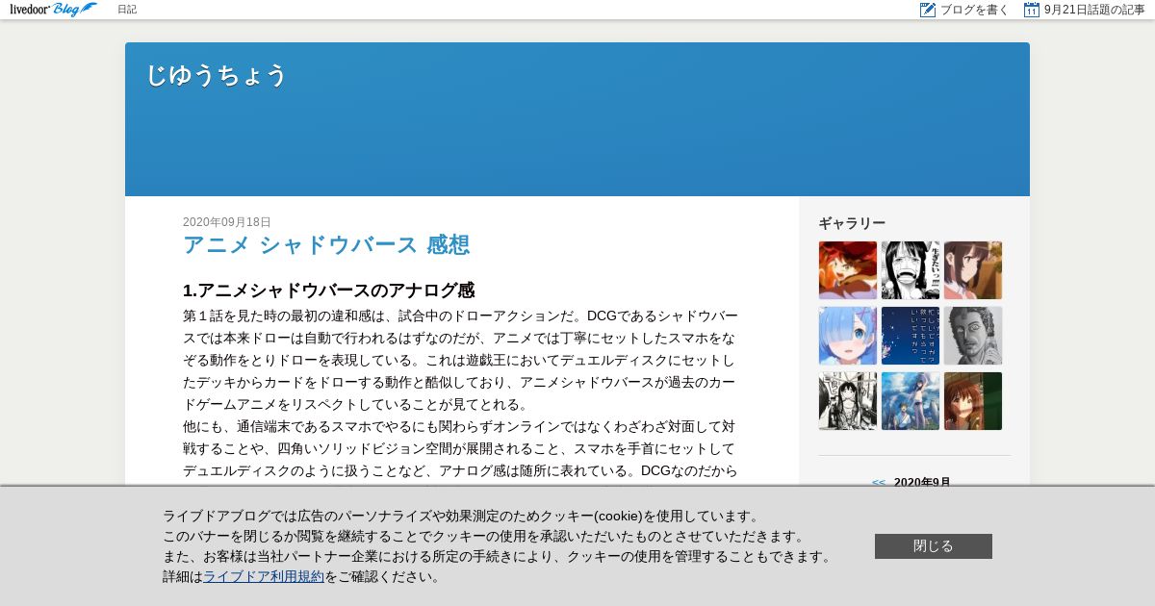This screenshot has width=1155, height=606.
Task: Open red-haired anime gallery thumbnail
Action: click(x=848, y=270)
